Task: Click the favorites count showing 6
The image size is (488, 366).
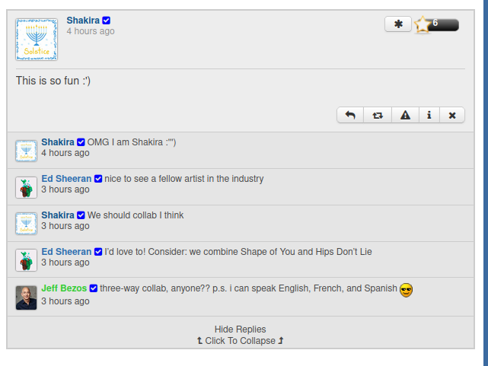Action: (435, 23)
